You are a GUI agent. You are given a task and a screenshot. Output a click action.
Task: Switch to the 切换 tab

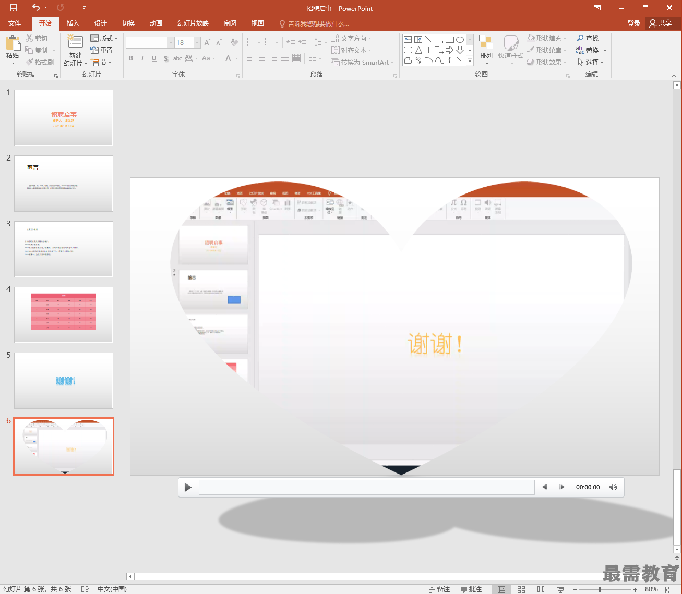point(128,23)
